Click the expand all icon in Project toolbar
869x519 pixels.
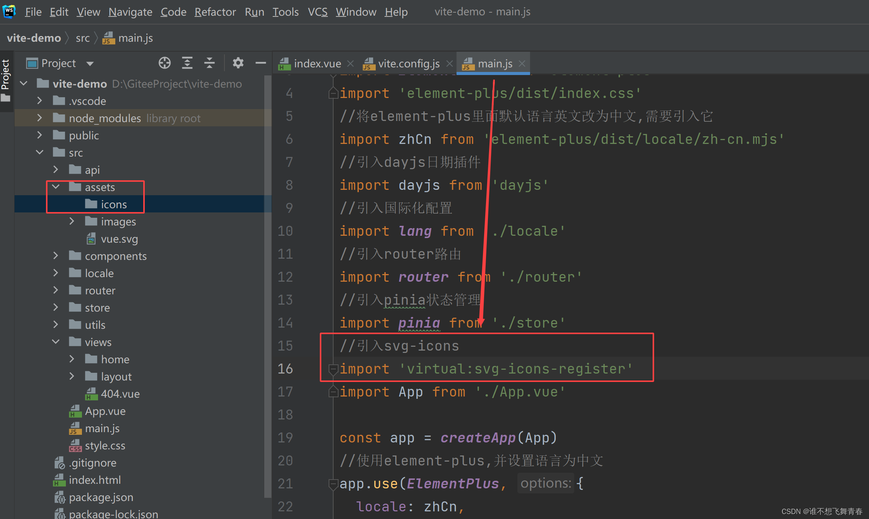(x=187, y=63)
